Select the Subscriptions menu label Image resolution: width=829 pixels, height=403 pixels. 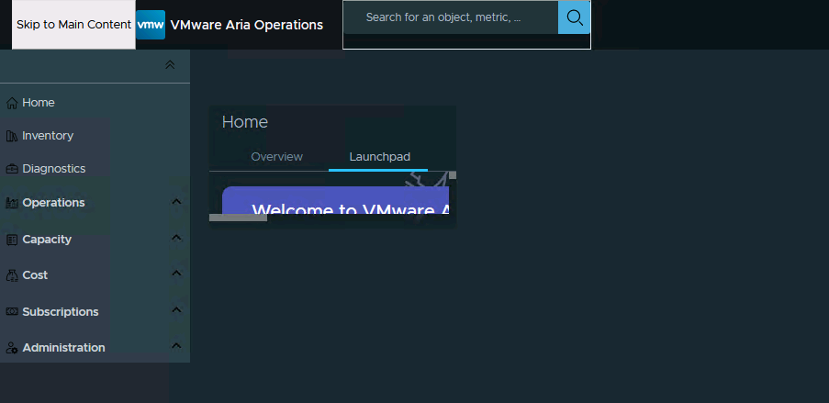[x=61, y=311]
